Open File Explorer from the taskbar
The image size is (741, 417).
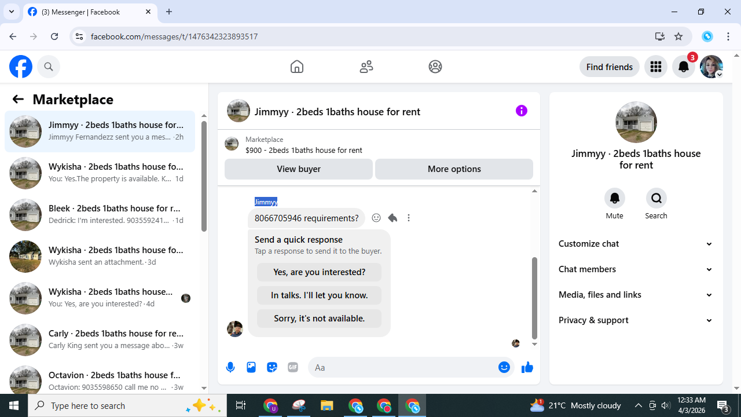coord(327,405)
